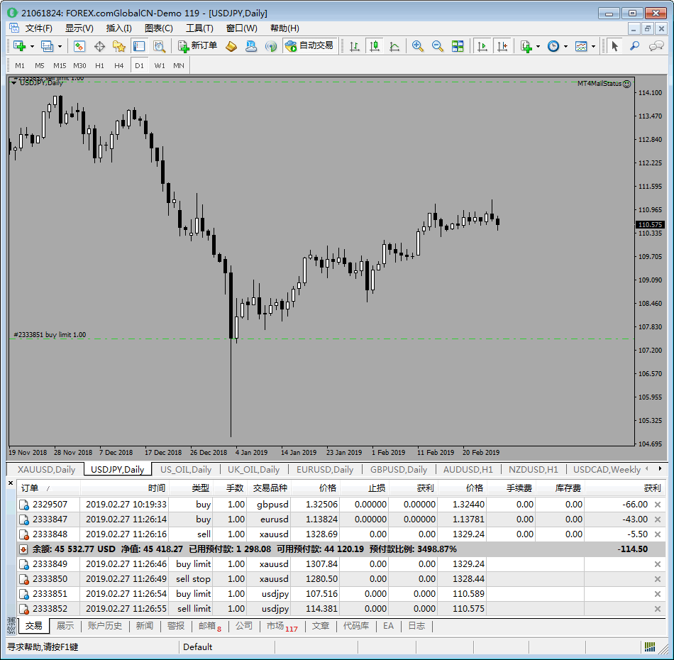Open the chat bubbles icon
674x660 pixels.
point(656,46)
